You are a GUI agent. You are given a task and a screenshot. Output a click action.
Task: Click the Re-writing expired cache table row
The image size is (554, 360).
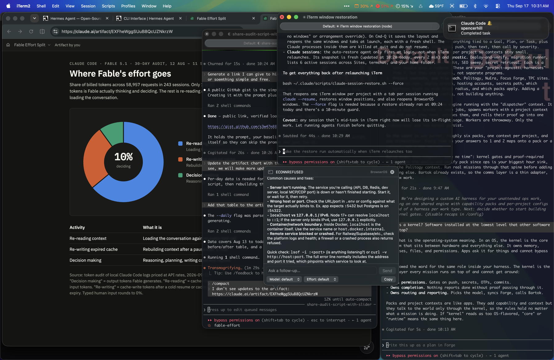[x=136, y=249]
